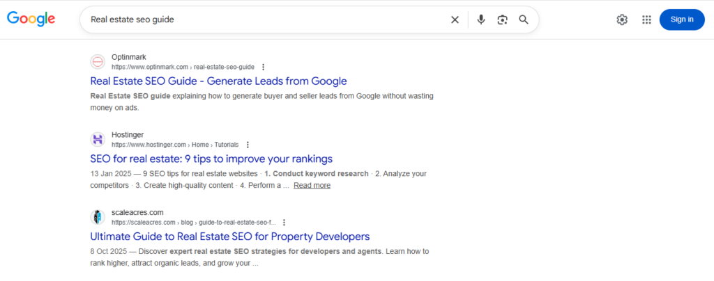Click '1. Conduct keyword research' bold snippet text
This screenshot has height=281, width=714.
317,173
